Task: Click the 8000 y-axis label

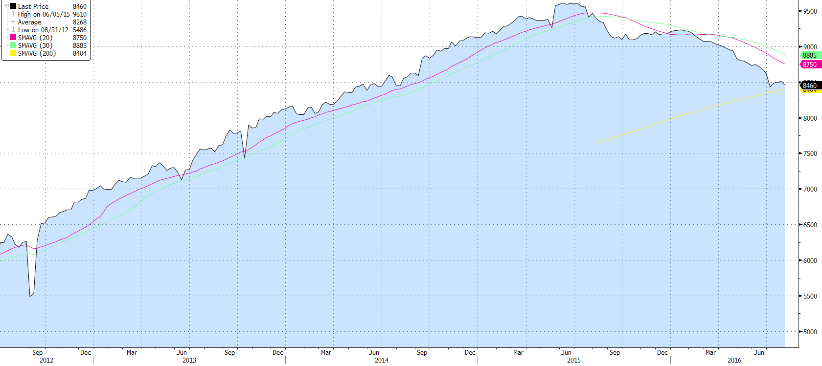Action: (810, 118)
